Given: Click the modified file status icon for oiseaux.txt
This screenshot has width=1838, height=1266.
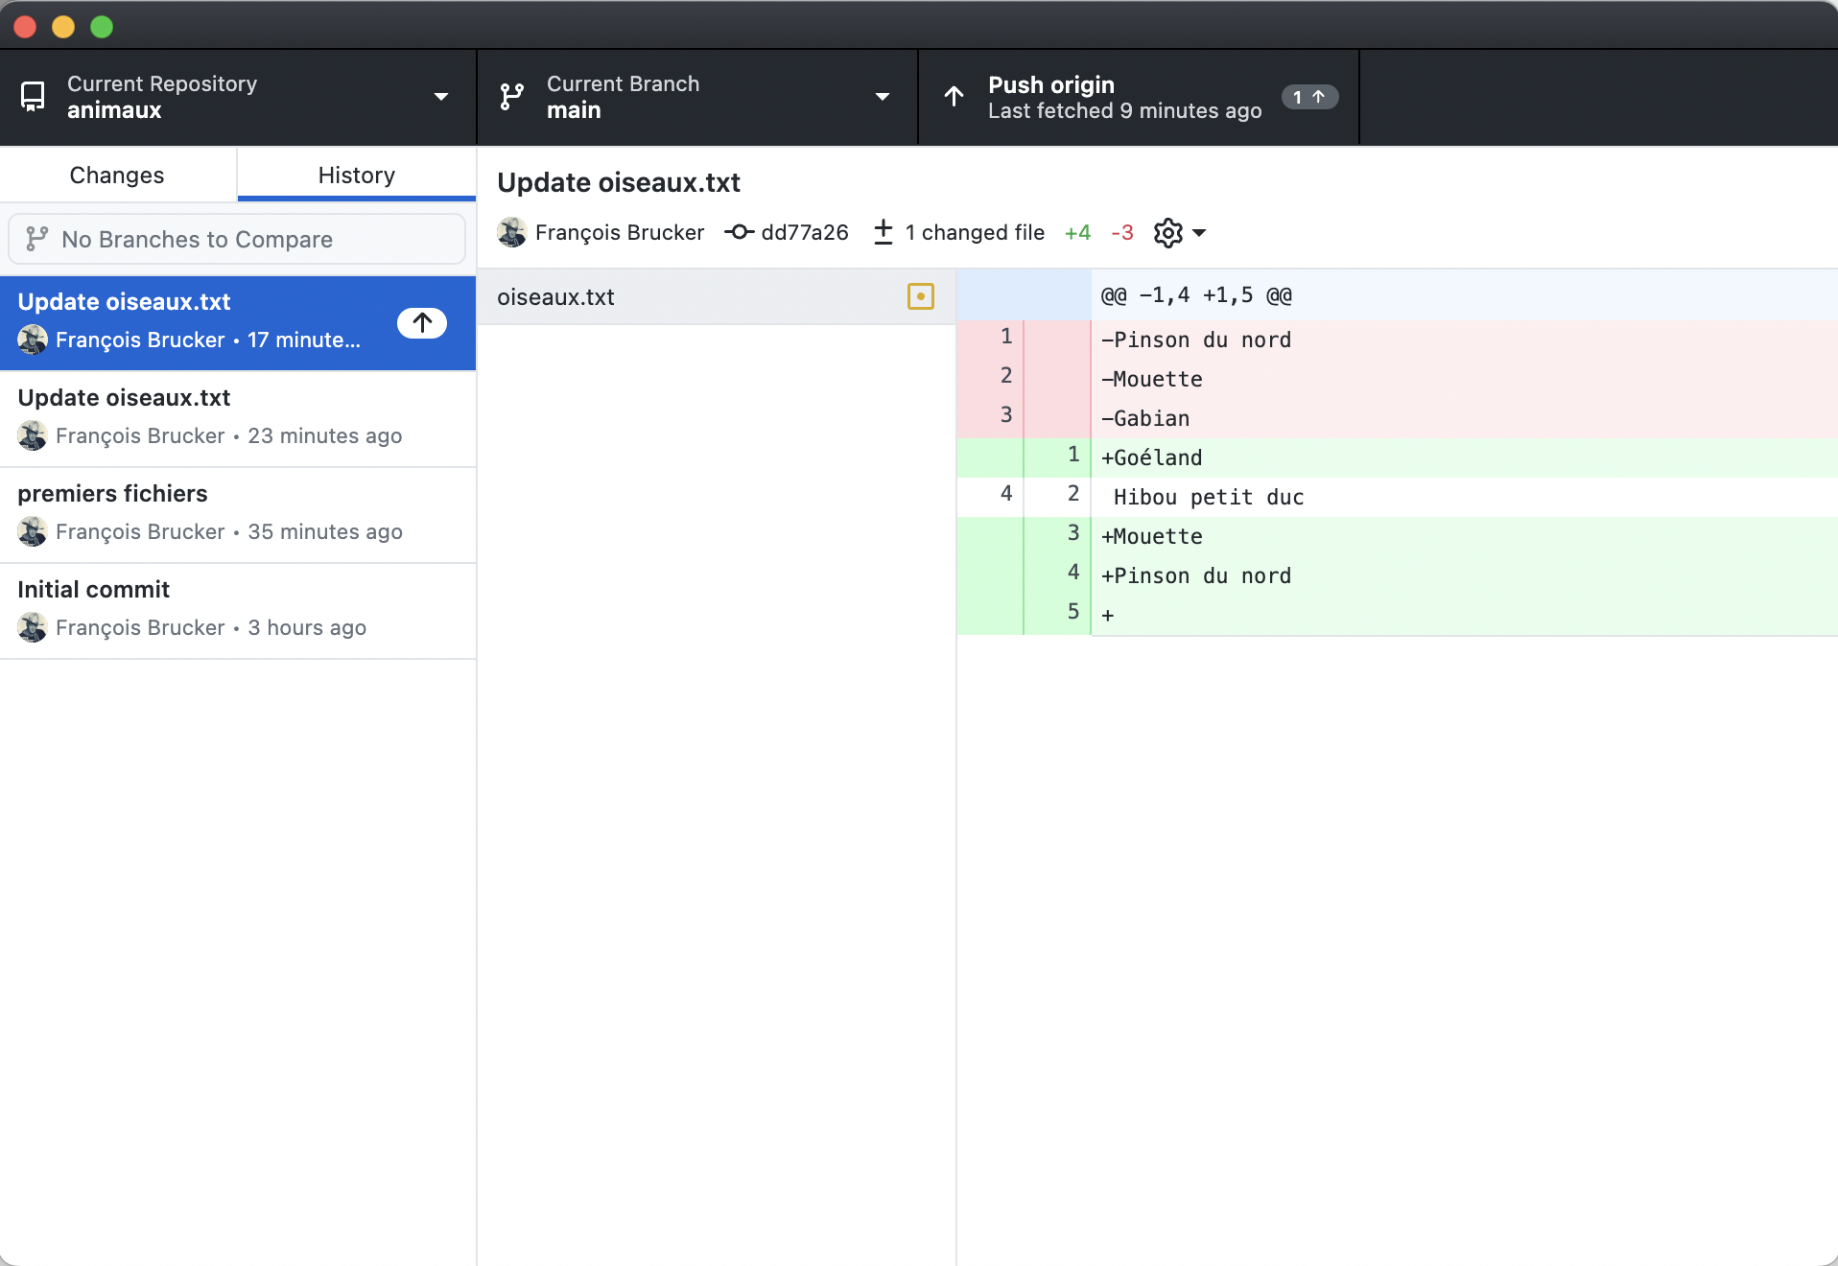Looking at the screenshot, I should [920, 297].
